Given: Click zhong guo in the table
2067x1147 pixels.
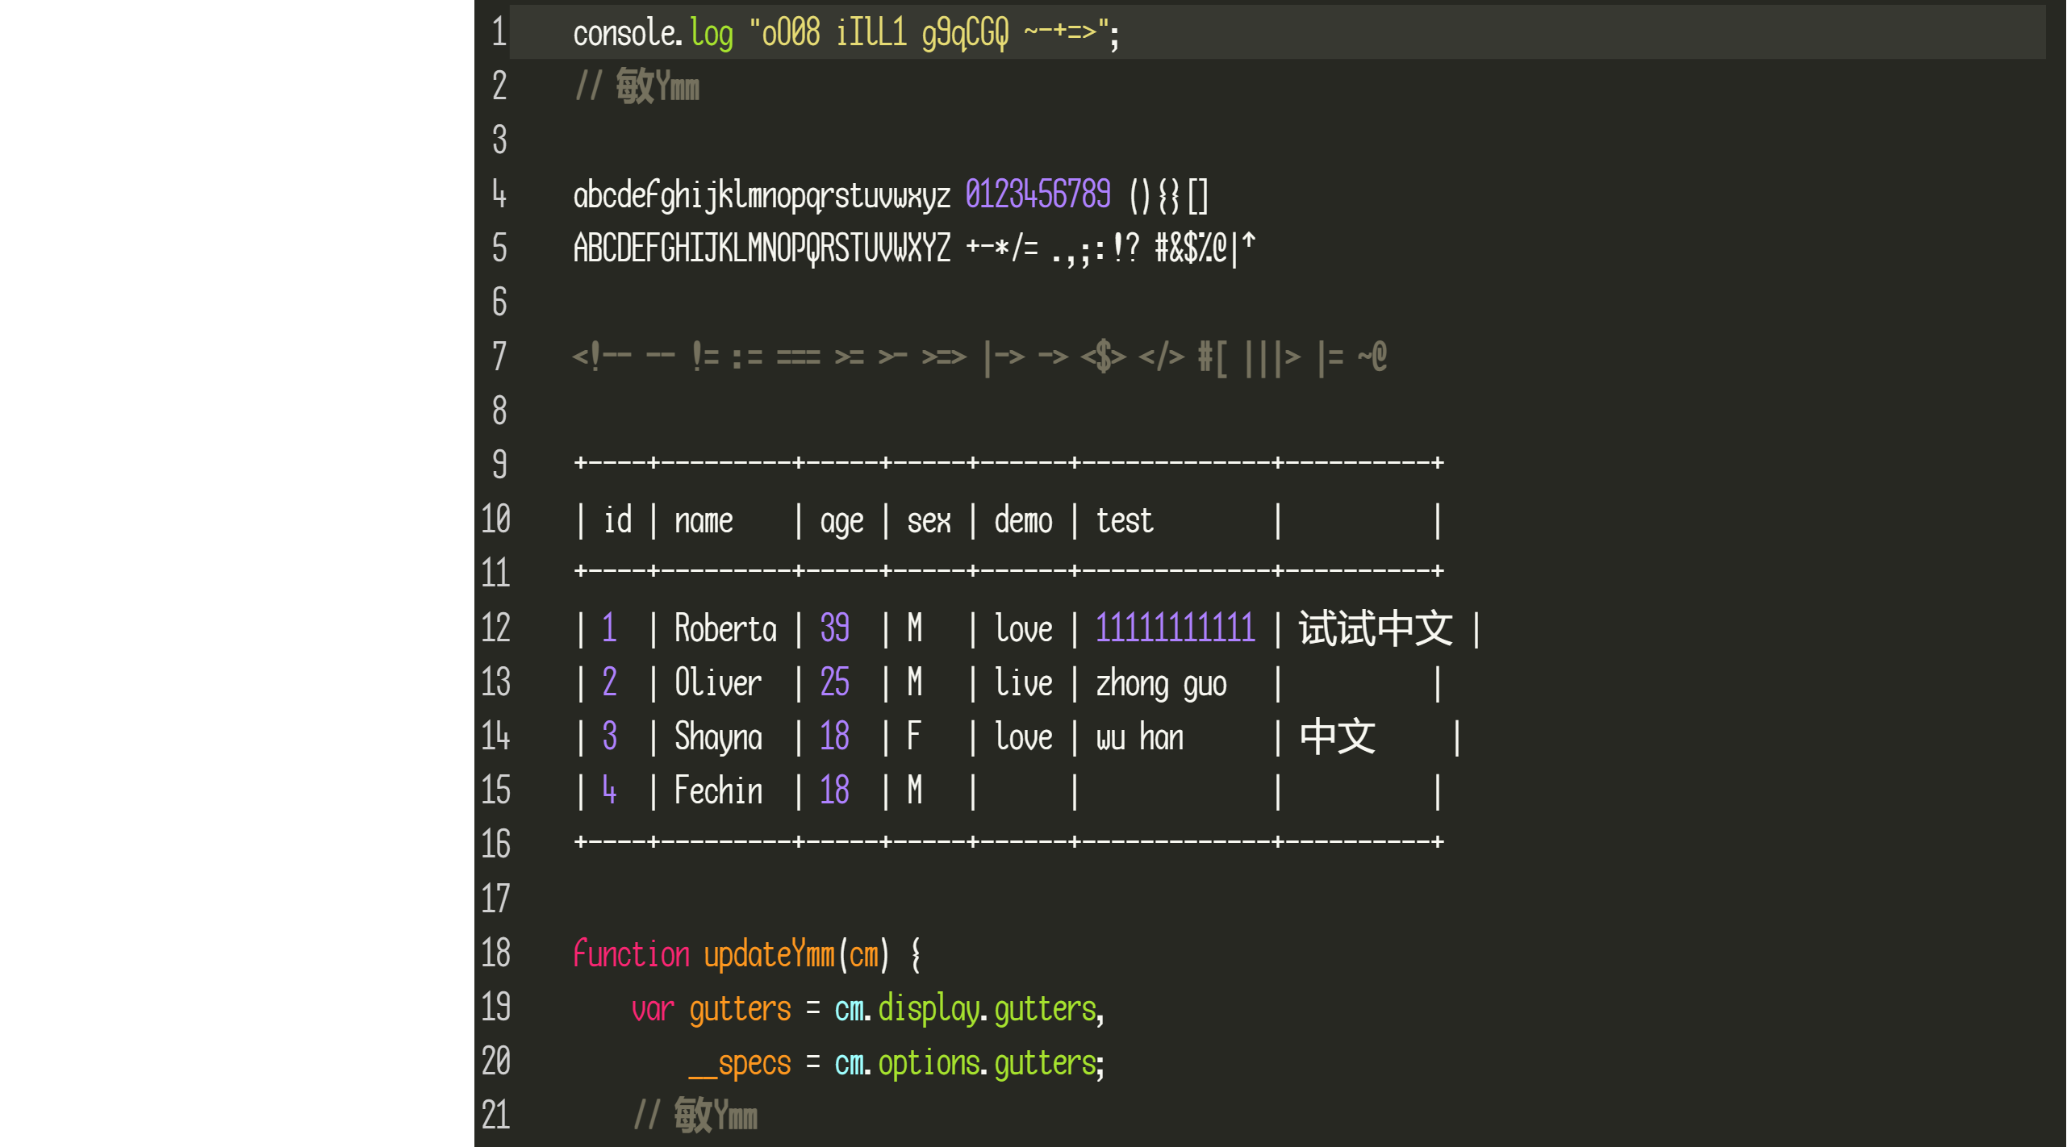Looking at the screenshot, I should [x=1161, y=684].
